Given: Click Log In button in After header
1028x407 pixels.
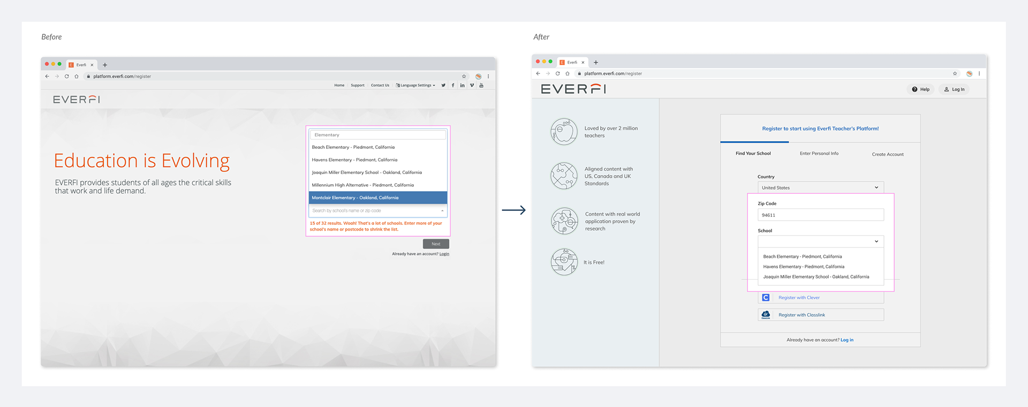Looking at the screenshot, I should tap(954, 89).
